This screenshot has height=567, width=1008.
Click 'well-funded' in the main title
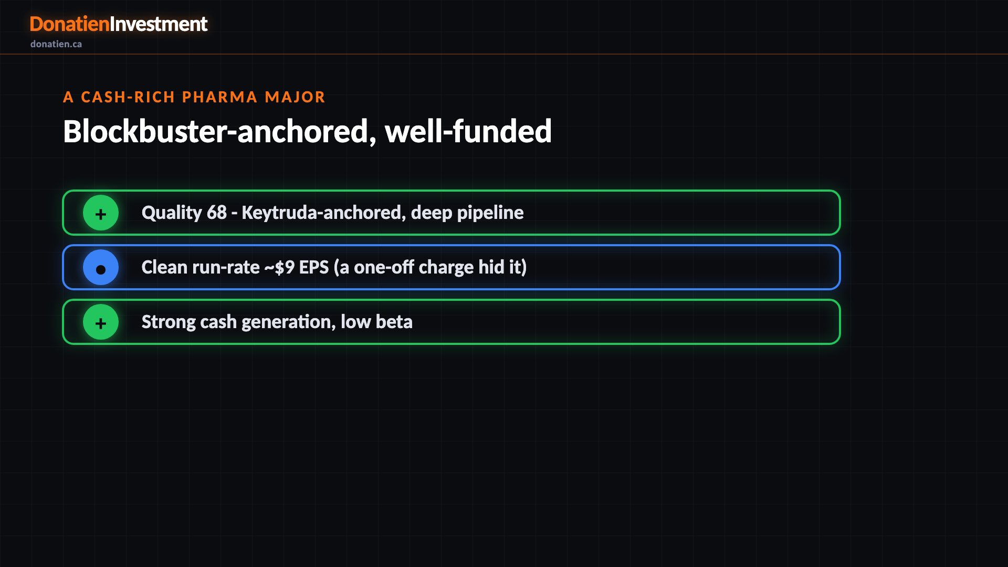468,131
